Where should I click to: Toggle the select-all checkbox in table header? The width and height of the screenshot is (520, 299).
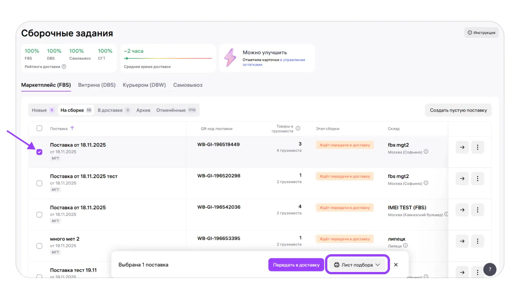39,128
